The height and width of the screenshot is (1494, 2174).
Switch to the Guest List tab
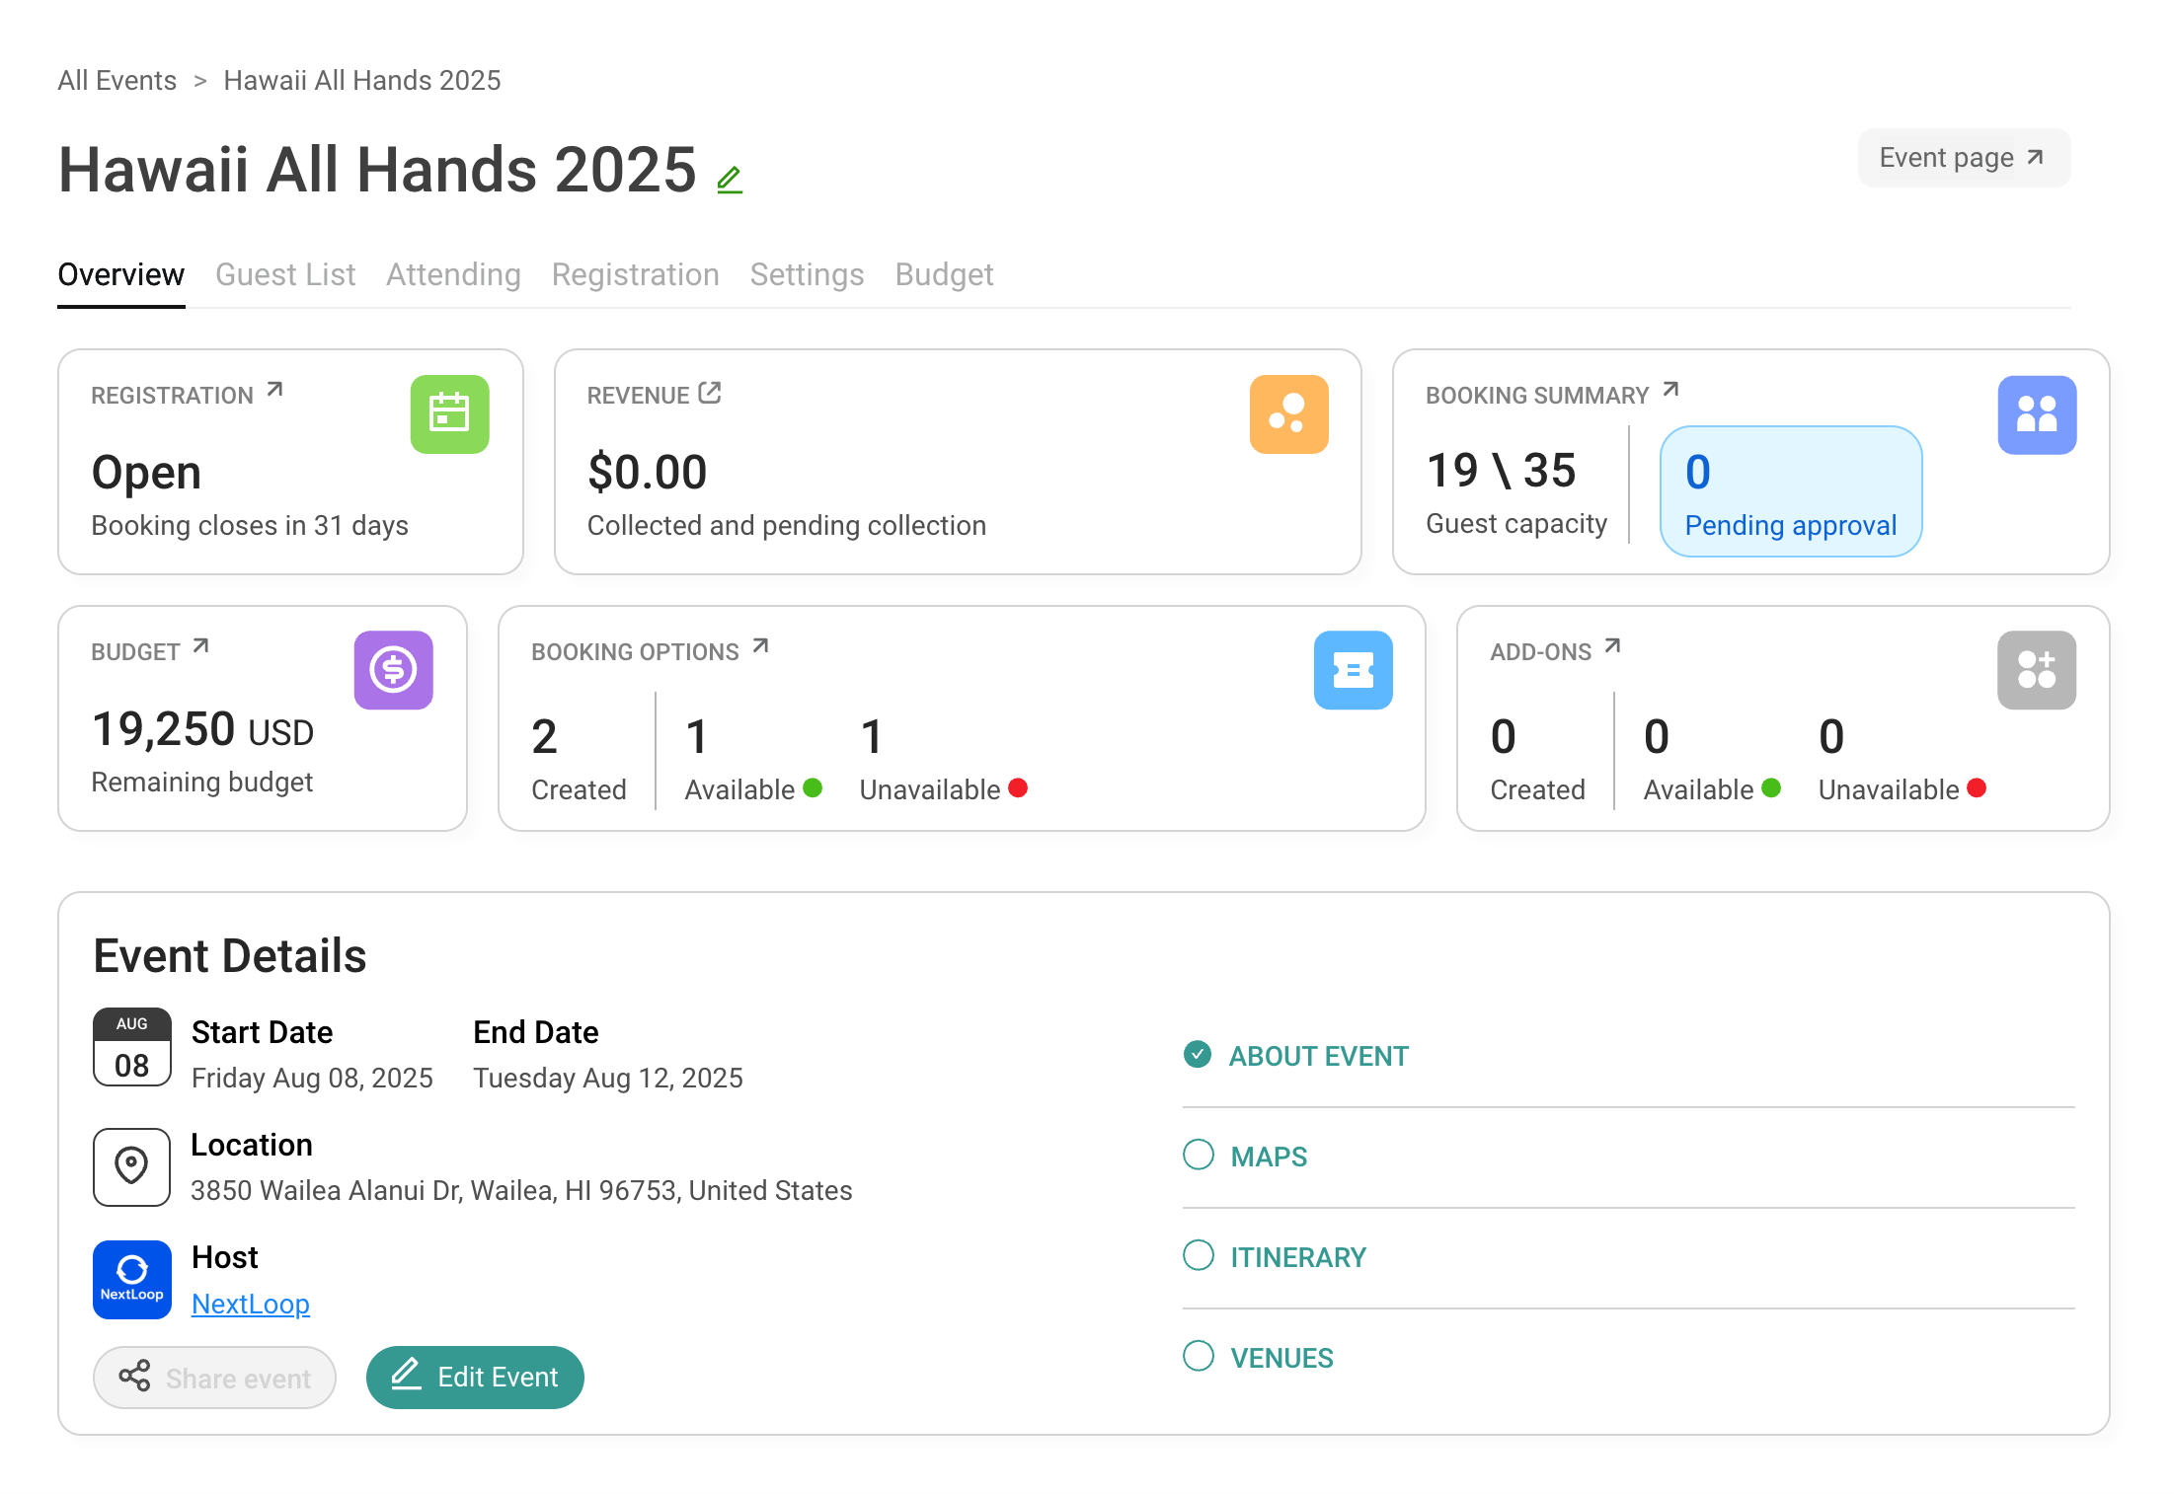285,274
